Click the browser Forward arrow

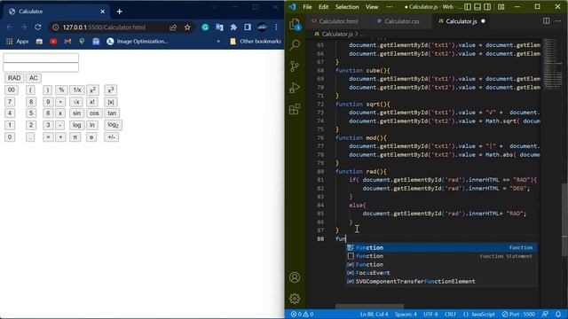click(x=24, y=27)
